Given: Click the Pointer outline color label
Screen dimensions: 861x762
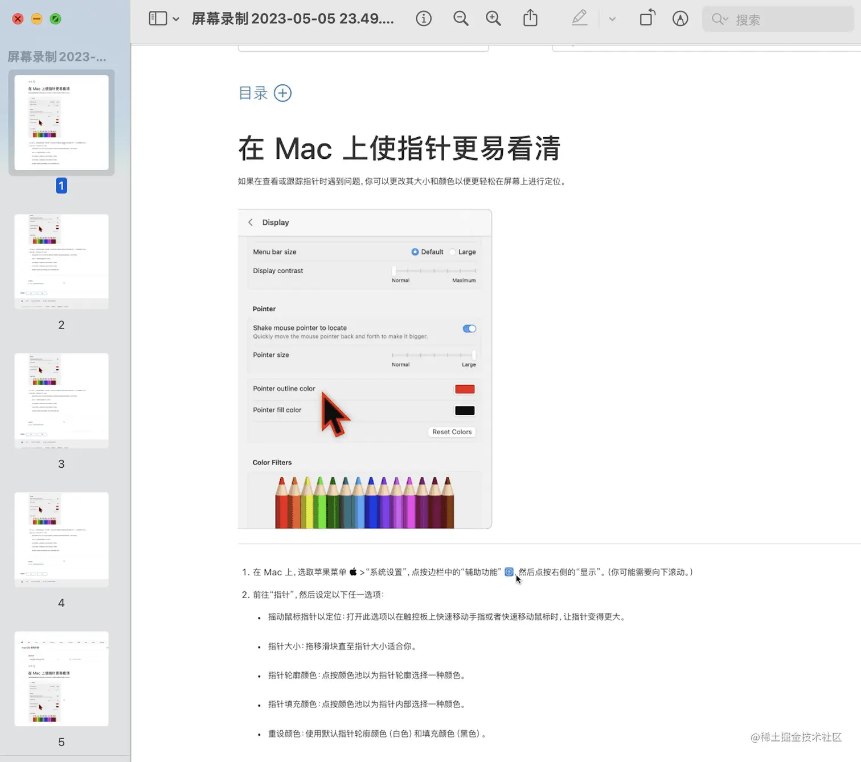Looking at the screenshot, I should (x=284, y=389).
